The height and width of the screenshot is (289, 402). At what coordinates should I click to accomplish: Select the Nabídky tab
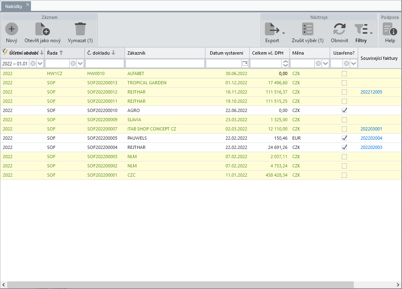pyautogui.click(x=14, y=6)
